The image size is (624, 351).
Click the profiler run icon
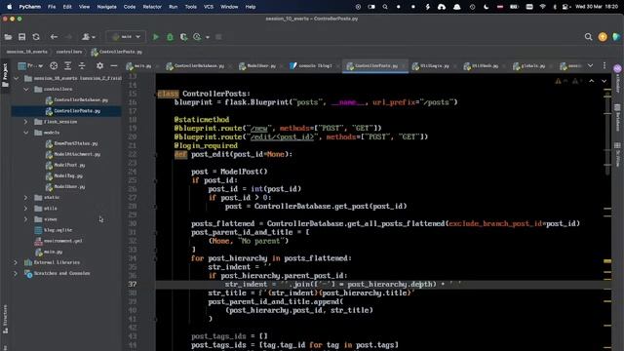pyautogui.click(x=197, y=37)
